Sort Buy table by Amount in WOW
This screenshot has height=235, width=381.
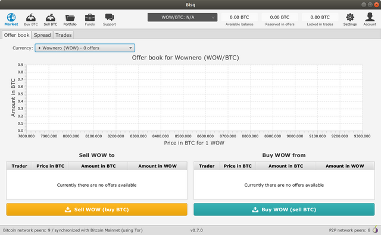click(x=345, y=166)
